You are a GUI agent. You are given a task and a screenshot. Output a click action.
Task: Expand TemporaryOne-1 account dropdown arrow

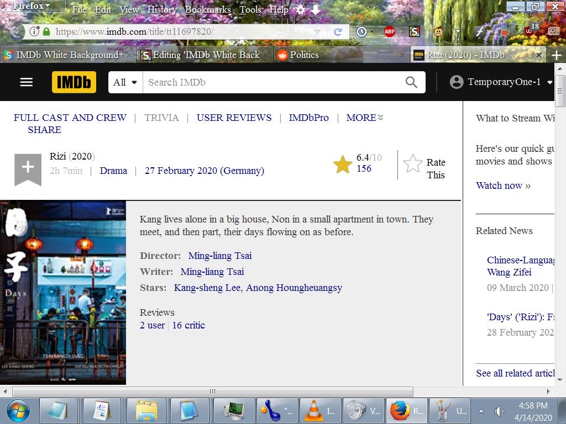click(x=549, y=82)
